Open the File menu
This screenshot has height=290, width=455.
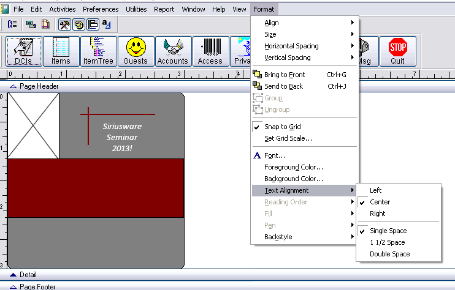18,9
